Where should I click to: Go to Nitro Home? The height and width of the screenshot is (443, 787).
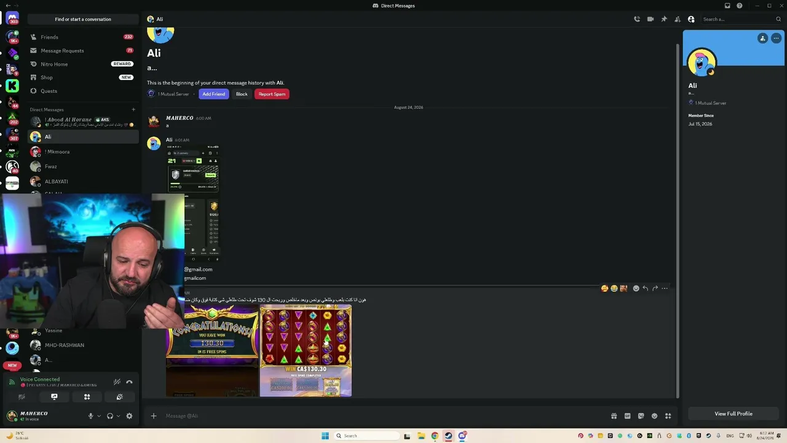click(x=83, y=64)
